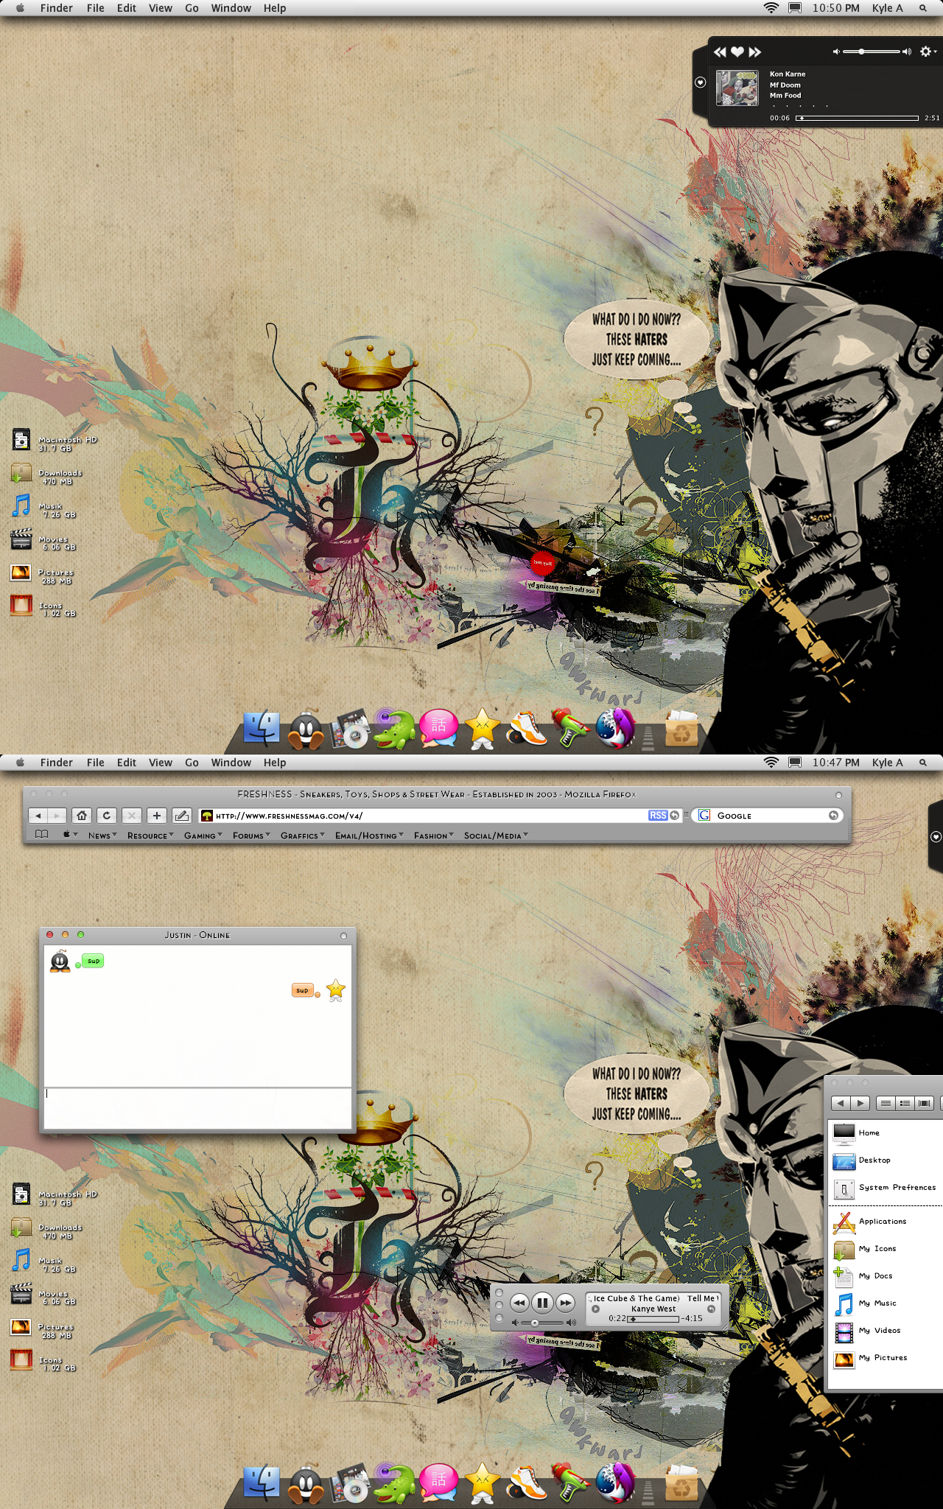Switch Finder window to icon view

tap(886, 1103)
